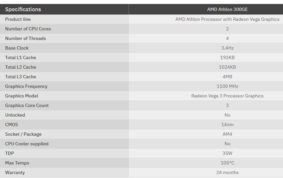
Task: Select the 1024KB L2 cache value
Action: pos(227,67)
